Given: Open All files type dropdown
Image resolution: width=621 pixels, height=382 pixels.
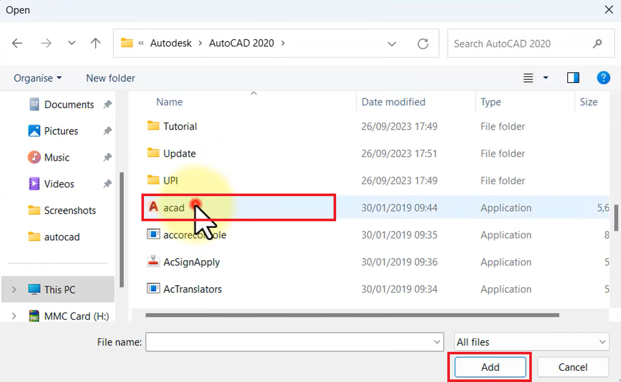Looking at the screenshot, I should pyautogui.click(x=531, y=342).
